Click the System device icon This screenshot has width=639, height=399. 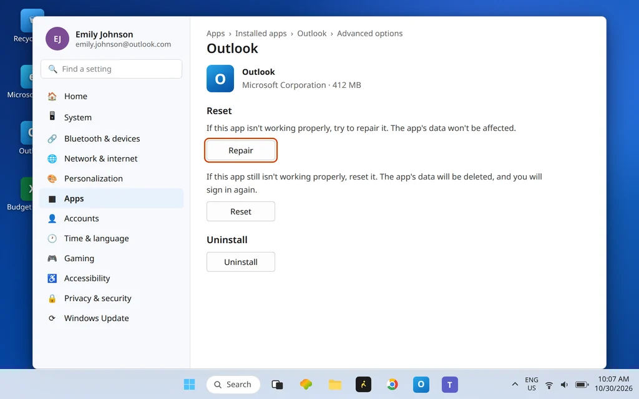click(x=52, y=116)
